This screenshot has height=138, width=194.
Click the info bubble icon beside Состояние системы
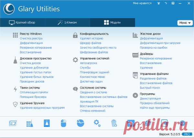(75, 89)
